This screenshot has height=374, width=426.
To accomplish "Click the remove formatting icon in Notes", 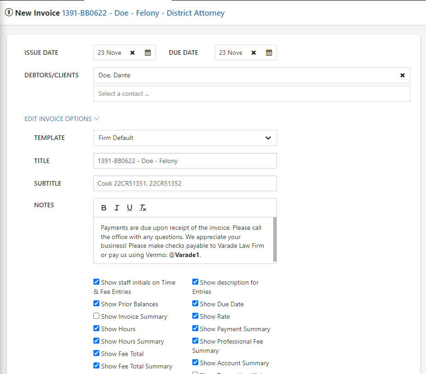I will (x=143, y=207).
